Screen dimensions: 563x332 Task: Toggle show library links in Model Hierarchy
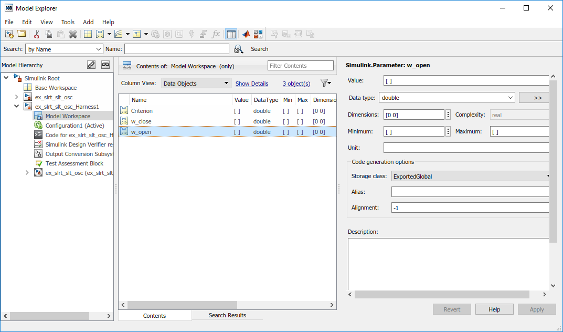click(91, 65)
